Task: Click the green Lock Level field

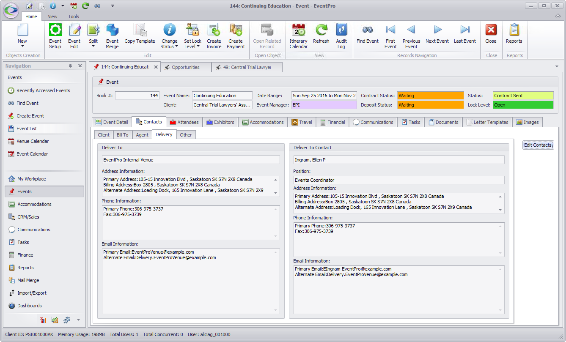Action: [x=523, y=105]
